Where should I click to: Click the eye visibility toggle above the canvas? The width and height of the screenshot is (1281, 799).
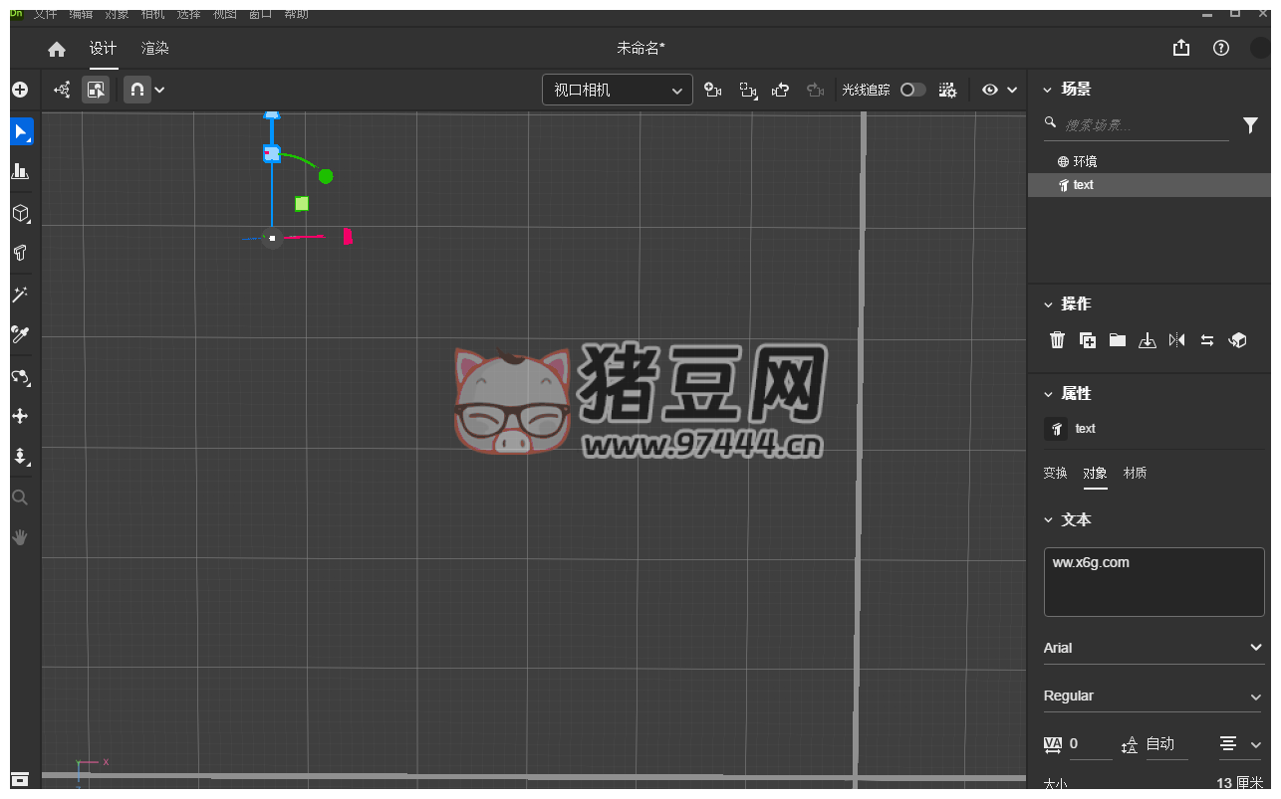989,90
